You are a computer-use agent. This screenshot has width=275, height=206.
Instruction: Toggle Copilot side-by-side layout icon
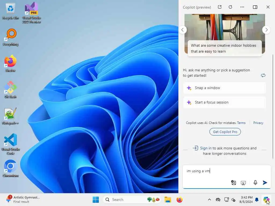pos(255,7)
